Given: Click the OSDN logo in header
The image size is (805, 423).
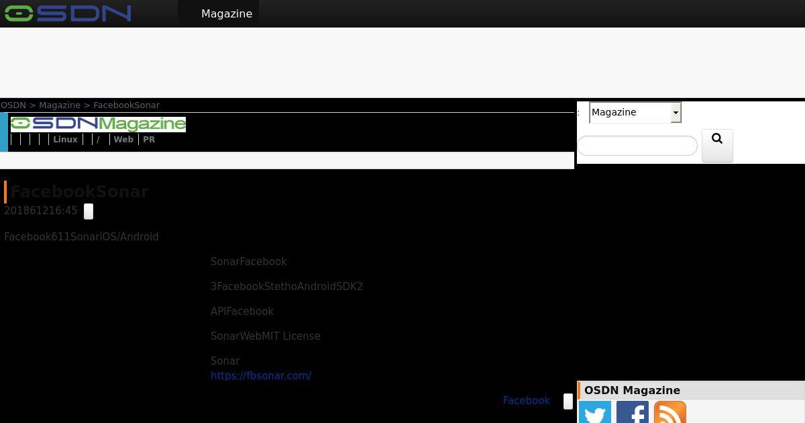Looking at the screenshot, I should tap(68, 13).
